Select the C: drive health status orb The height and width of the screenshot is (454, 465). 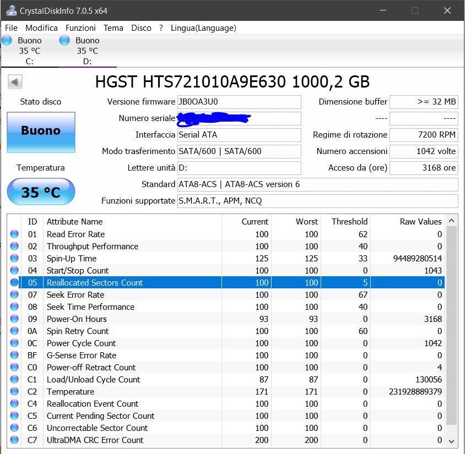coord(7,40)
